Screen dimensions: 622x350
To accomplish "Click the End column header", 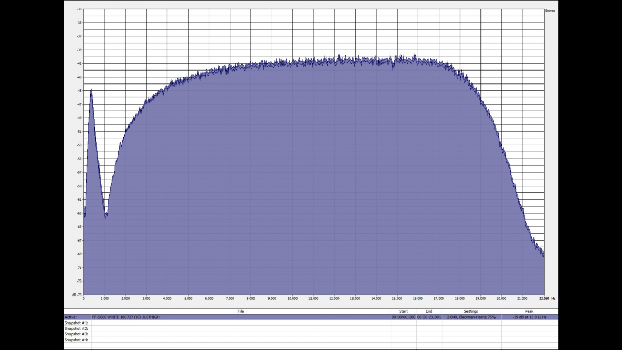I will (x=429, y=311).
